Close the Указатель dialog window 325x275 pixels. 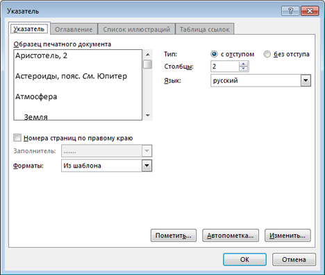click(x=310, y=11)
